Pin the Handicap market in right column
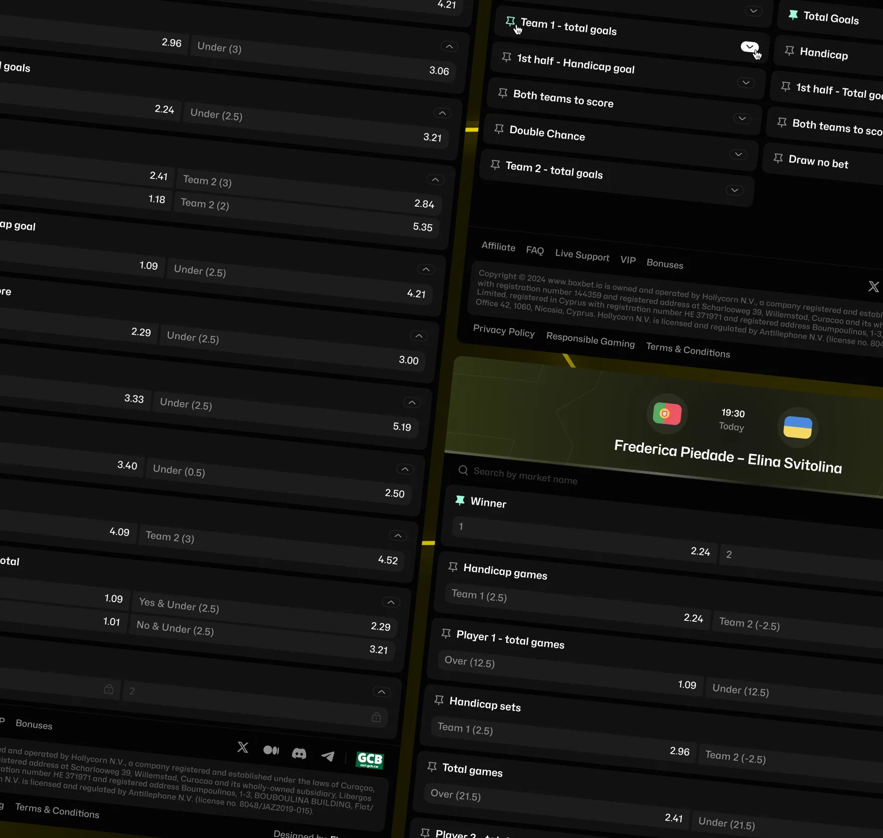The image size is (883, 838). (790, 50)
